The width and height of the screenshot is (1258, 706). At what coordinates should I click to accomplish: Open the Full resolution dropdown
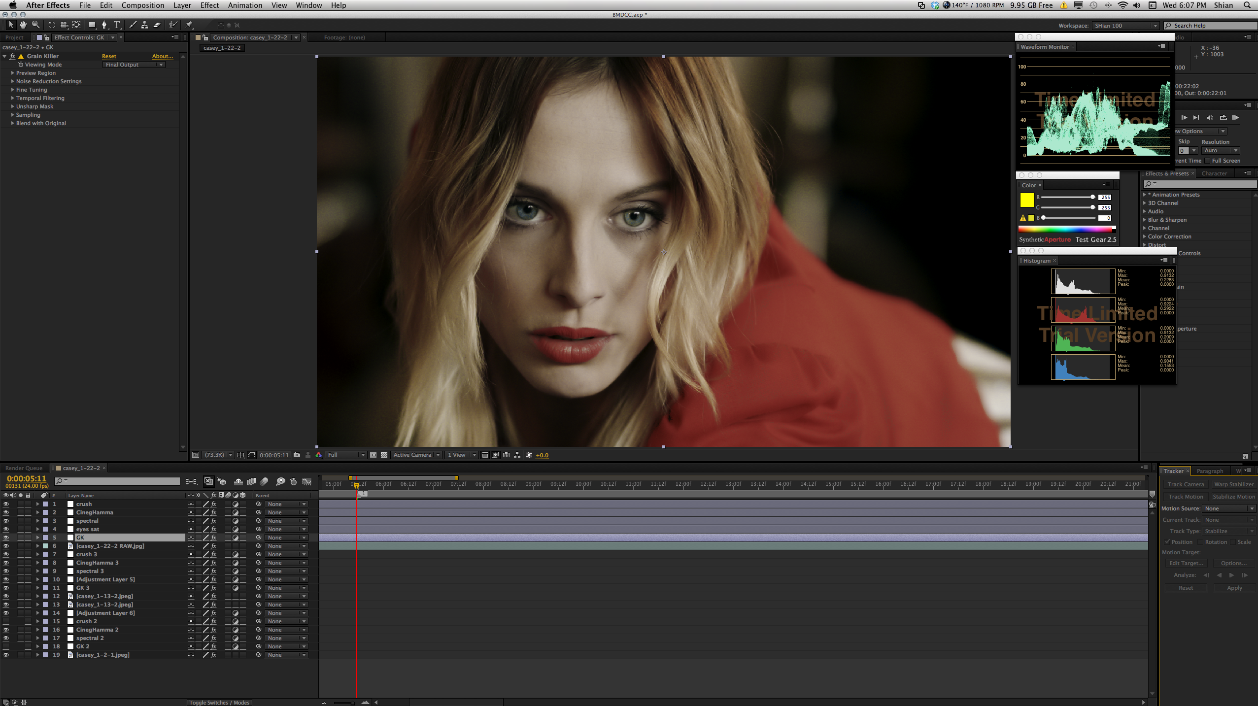click(x=346, y=455)
